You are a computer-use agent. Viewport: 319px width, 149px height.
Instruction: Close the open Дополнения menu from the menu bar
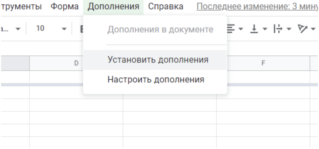tap(113, 7)
